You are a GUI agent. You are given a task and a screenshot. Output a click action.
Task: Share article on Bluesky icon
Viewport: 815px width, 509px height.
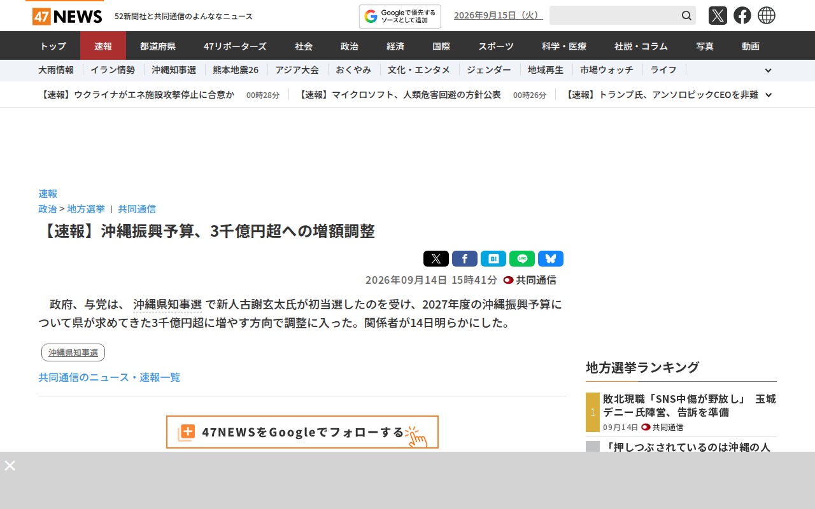(x=551, y=259)
